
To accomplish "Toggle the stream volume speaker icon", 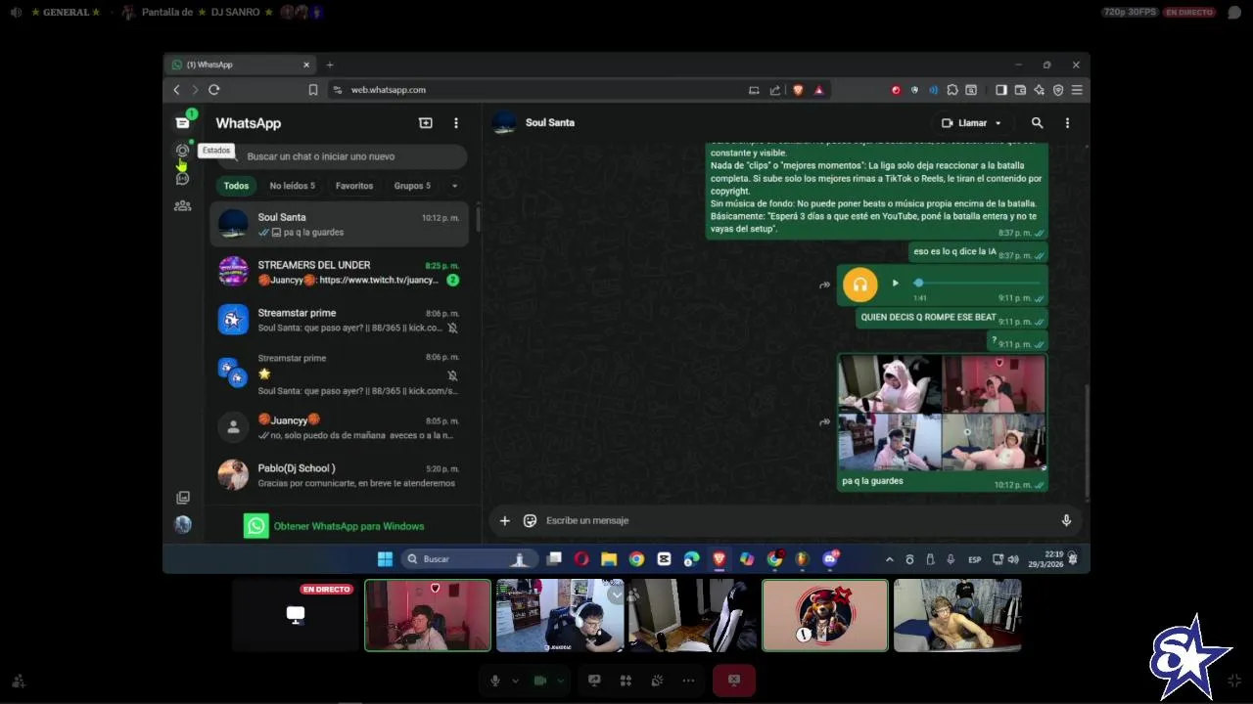I will 16,12.
